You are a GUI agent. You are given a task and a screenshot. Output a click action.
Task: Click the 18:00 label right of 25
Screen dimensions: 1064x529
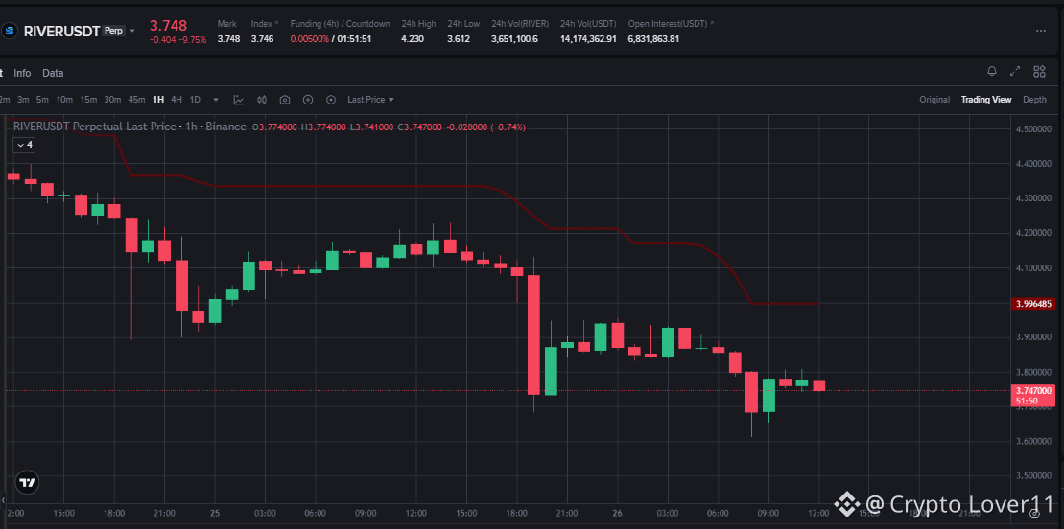point(516,514)
